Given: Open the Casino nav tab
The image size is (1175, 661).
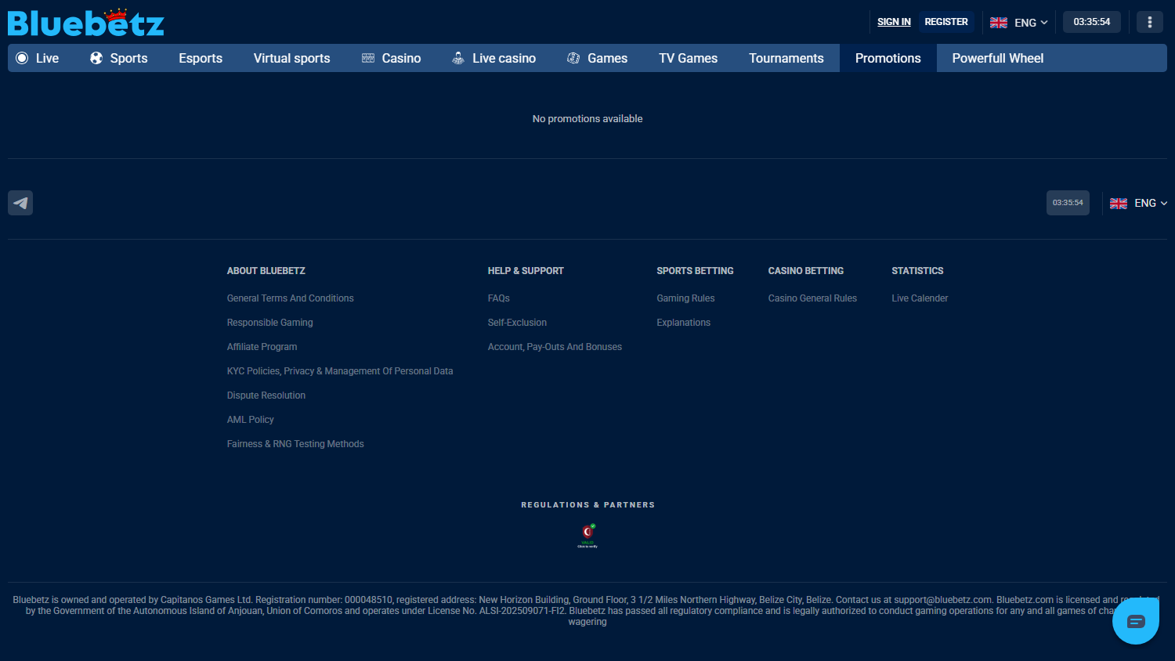Looking at the screenshot, I should point(391,58).
